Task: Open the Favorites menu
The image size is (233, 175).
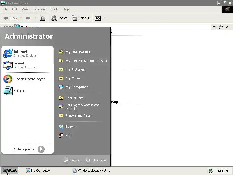Action: pos(40,9)
